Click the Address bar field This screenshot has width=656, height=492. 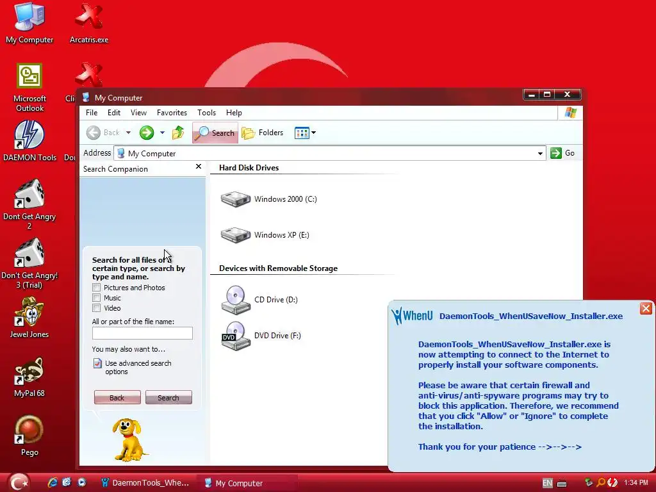[330, 154]
